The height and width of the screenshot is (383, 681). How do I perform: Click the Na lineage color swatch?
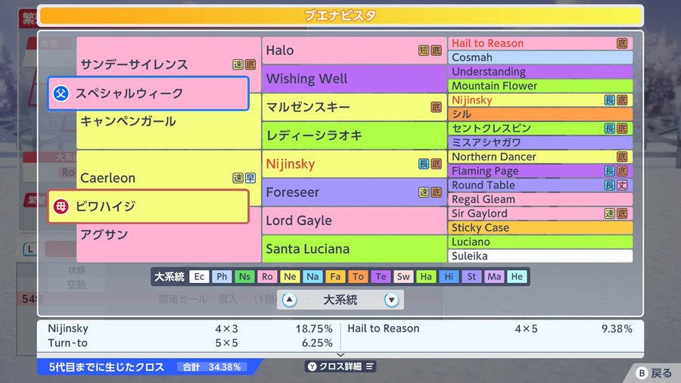point(313,276)
